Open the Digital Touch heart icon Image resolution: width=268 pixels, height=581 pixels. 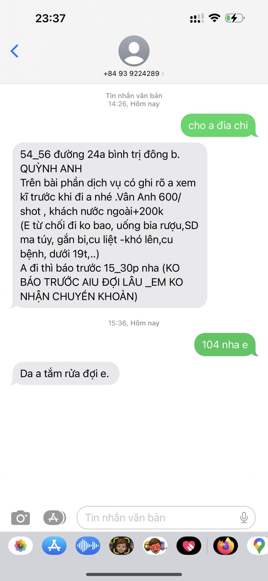coord(189,546)
